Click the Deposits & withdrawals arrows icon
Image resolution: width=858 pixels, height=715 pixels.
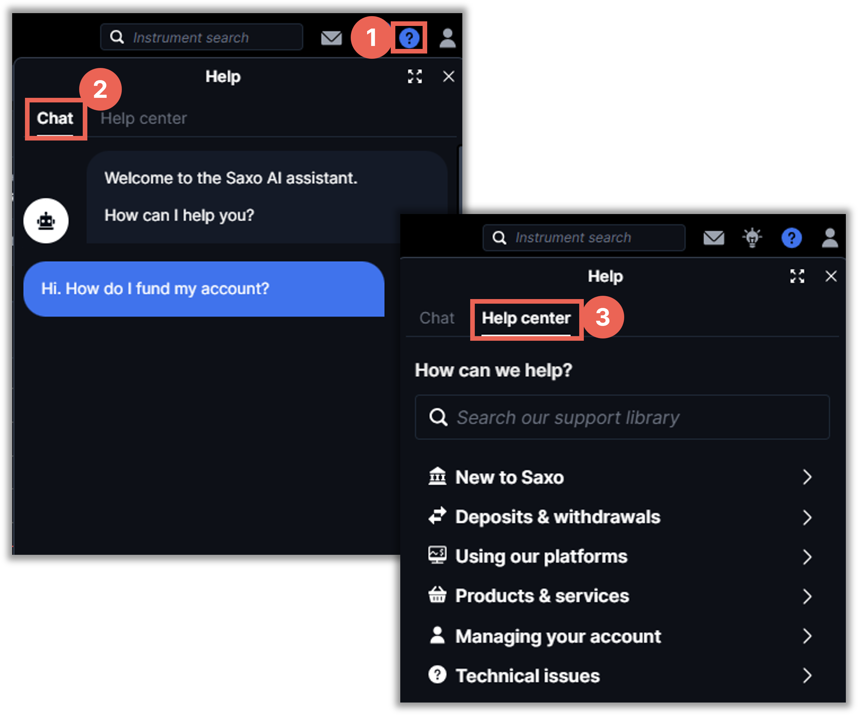coord(438,516)
